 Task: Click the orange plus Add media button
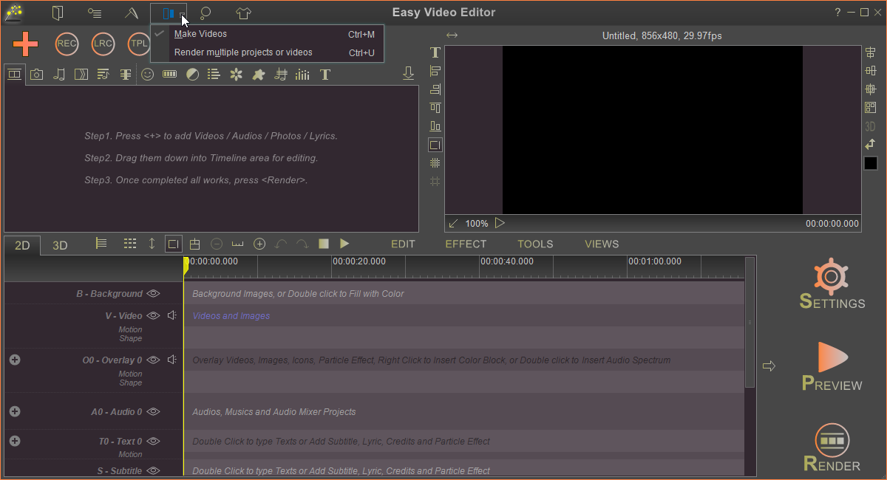(25, 44)
